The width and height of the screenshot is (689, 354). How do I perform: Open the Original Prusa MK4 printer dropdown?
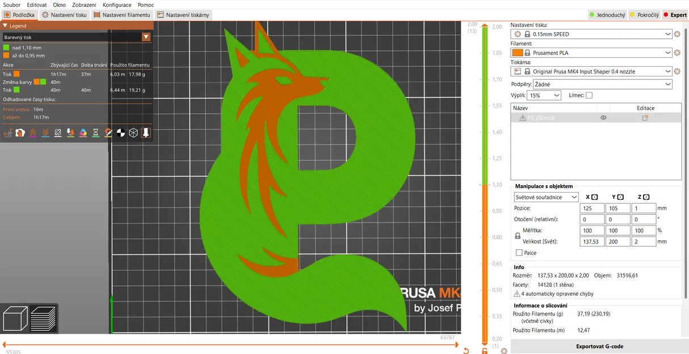591,71
